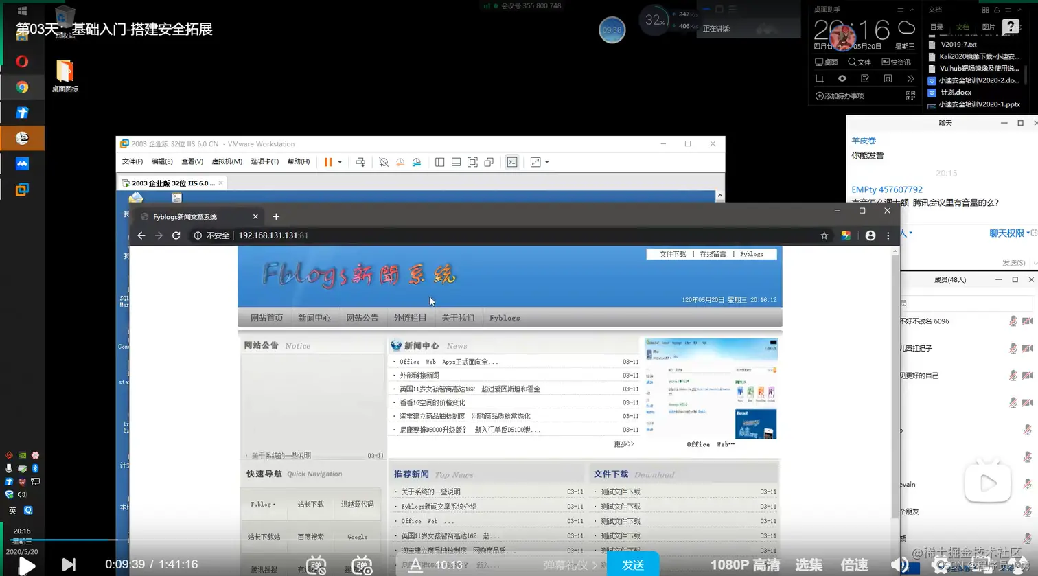Click VMware send Ctrl+Alt+Del icon
The height and width of the screenshot is (576, 1038).
point(360,162)
